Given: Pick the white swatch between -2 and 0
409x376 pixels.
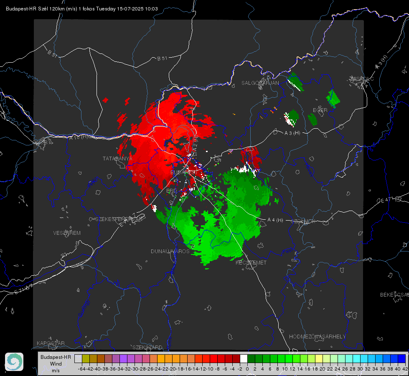Looking at the screenshot, I should click(244, 359).
